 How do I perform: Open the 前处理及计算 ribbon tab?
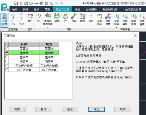(x=133, y=9)
